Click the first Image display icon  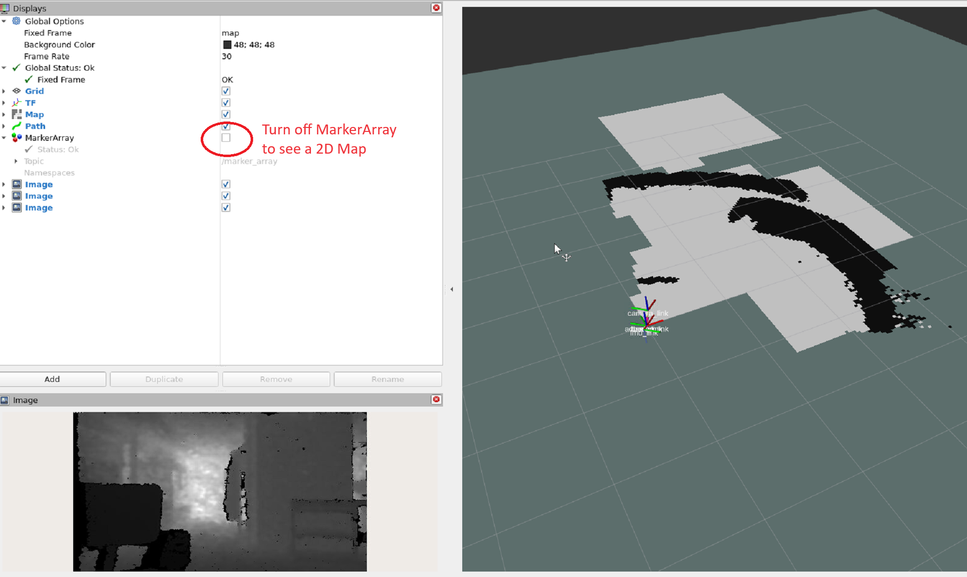[x=16, y=184]
